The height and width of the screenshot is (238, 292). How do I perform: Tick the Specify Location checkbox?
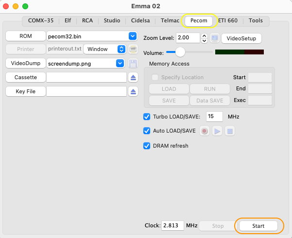pos(155,77)
